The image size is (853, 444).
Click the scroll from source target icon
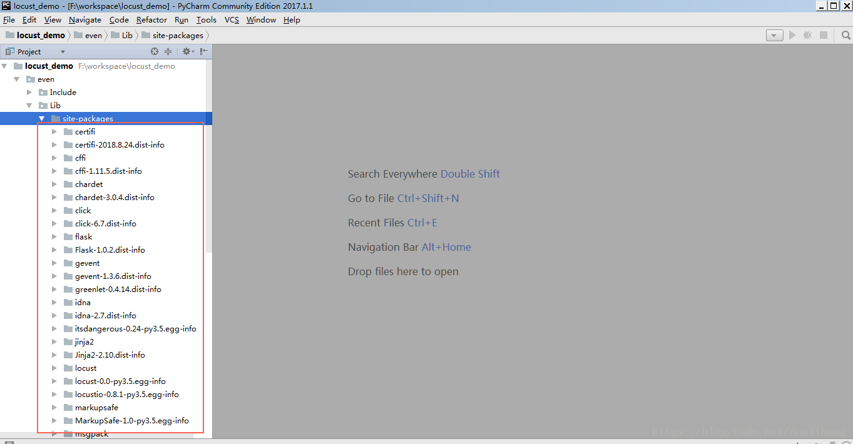tap(155, 52)
